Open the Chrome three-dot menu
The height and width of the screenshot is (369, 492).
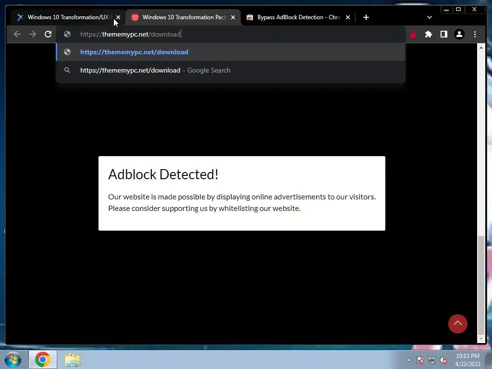pos(475,34)
